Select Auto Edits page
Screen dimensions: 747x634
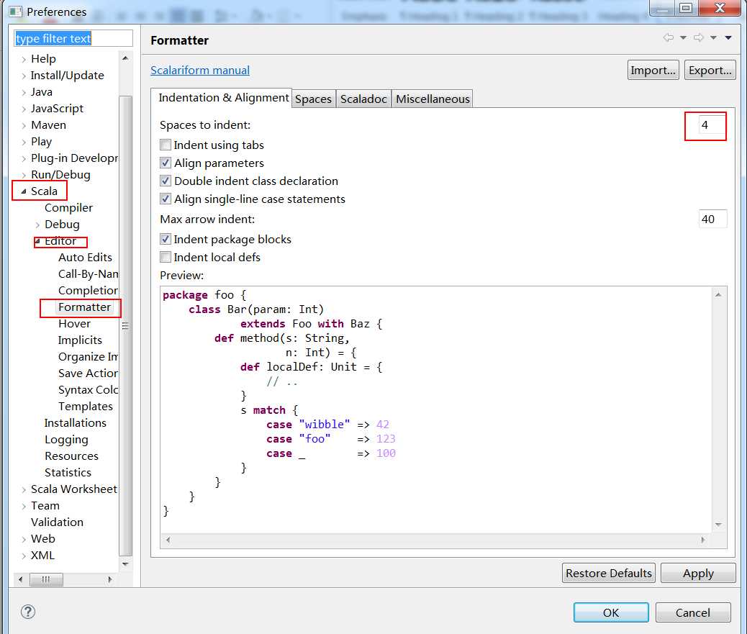(85, 257)
